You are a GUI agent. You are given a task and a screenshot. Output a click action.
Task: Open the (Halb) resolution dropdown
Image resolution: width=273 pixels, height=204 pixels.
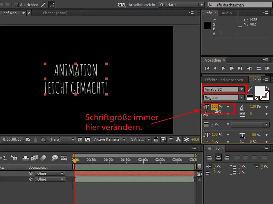(x=62, y=139)
